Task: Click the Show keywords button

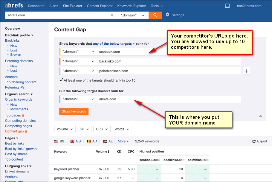Action: coord(74,111)
